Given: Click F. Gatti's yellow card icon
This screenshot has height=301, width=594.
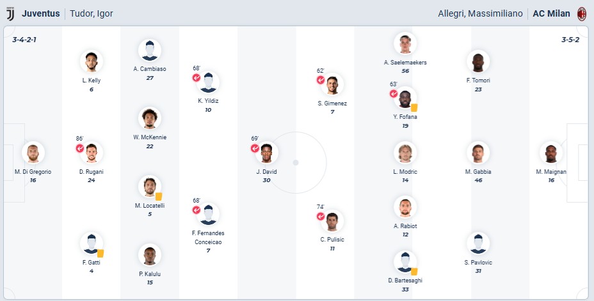Looking at the screenshot, I should 100,253.
